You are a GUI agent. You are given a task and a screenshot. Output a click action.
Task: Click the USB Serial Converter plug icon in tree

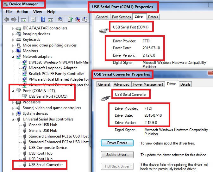(x=24, y=165)
